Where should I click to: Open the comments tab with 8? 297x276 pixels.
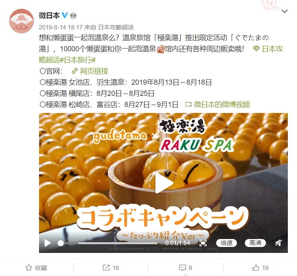186,268
